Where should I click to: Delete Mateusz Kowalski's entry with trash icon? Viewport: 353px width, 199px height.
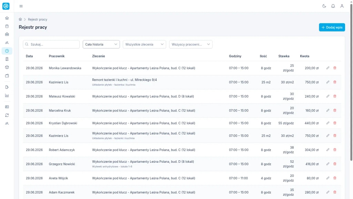click(335, 96)
